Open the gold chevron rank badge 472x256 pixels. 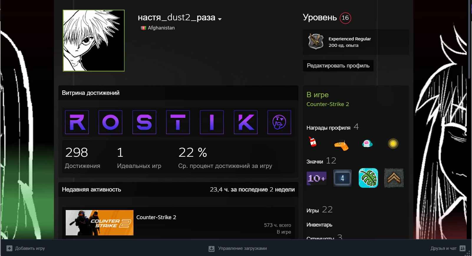394,178
